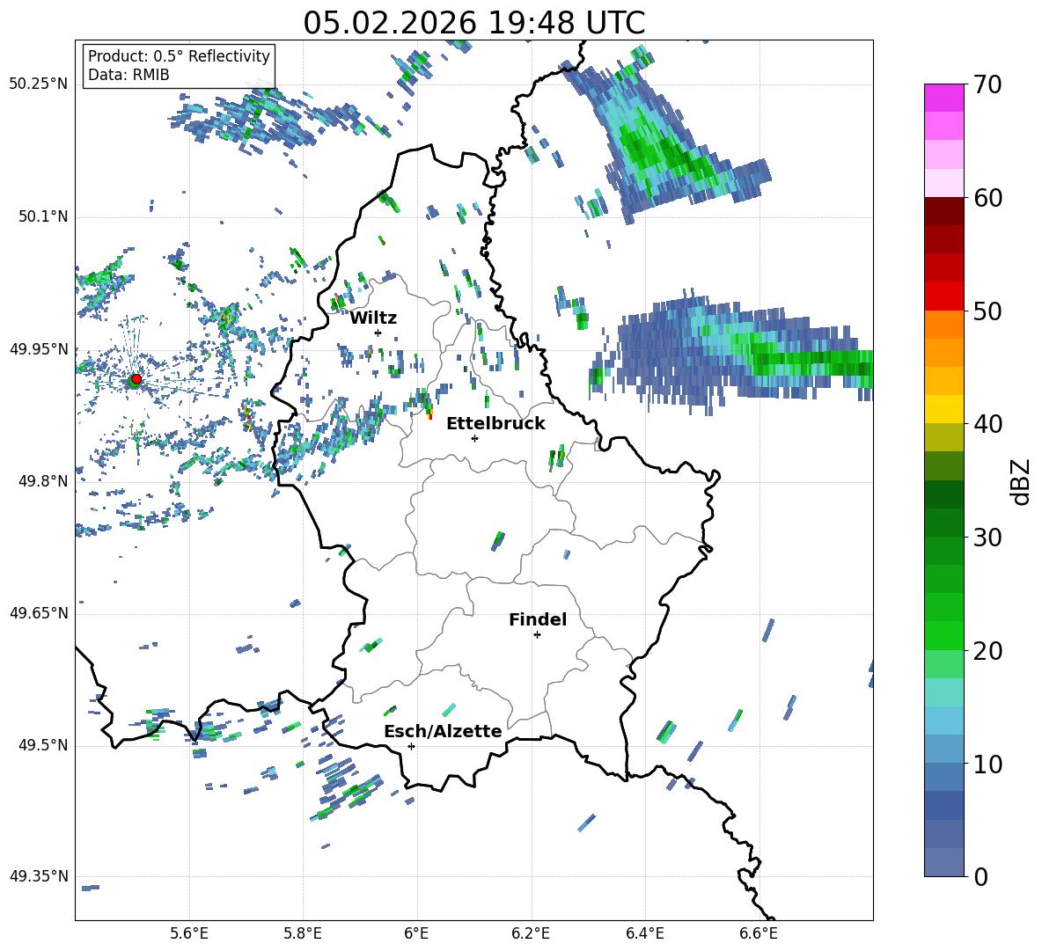Screen dimensions: 1042x951
Task: Click the 50.25°N latitude label
Action: pyautogui.click(x=39, y=84)
